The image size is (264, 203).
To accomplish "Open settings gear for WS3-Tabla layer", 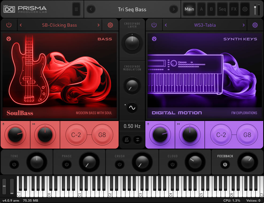I will point(255,25).
